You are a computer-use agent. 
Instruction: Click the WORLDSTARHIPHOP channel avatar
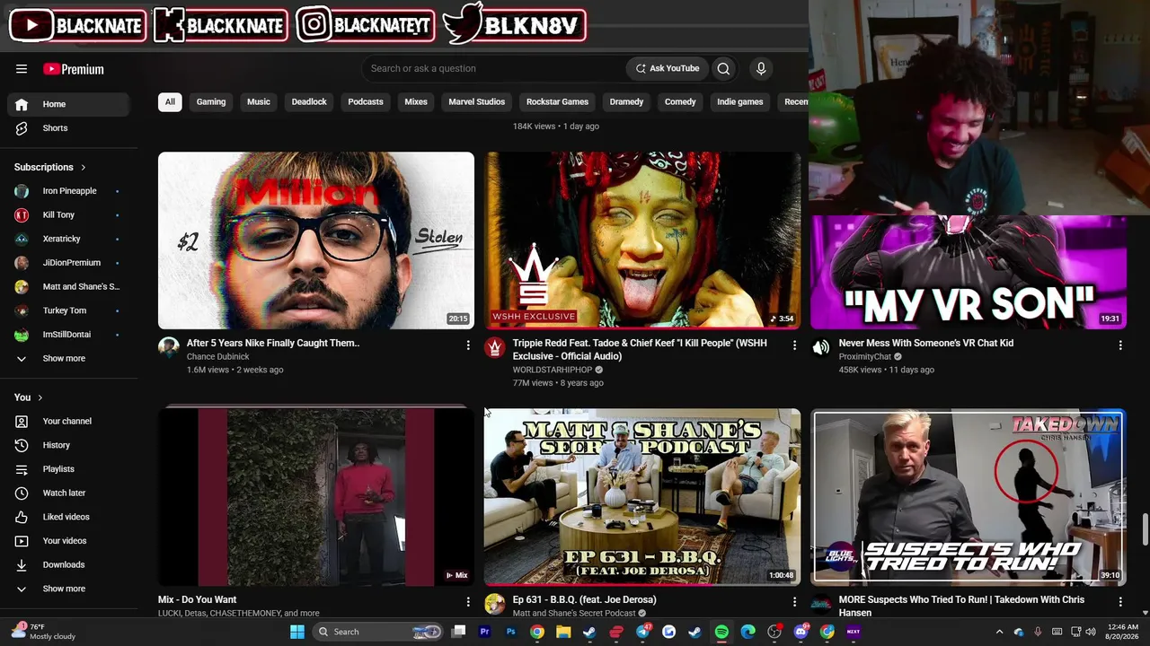click(494, 347)
